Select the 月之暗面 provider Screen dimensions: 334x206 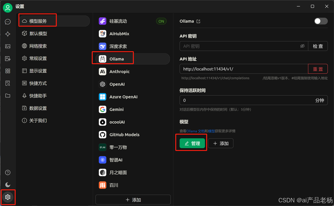tap(133, 172)
